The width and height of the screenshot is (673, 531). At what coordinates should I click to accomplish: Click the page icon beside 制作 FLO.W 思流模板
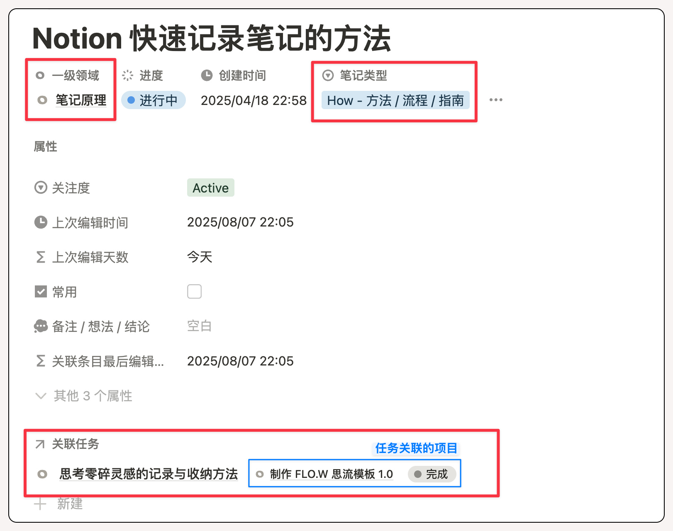click(260, 474)
